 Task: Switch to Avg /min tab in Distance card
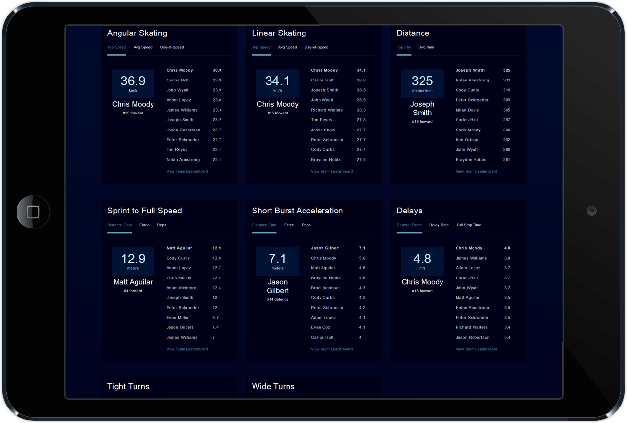coord(426,47)
